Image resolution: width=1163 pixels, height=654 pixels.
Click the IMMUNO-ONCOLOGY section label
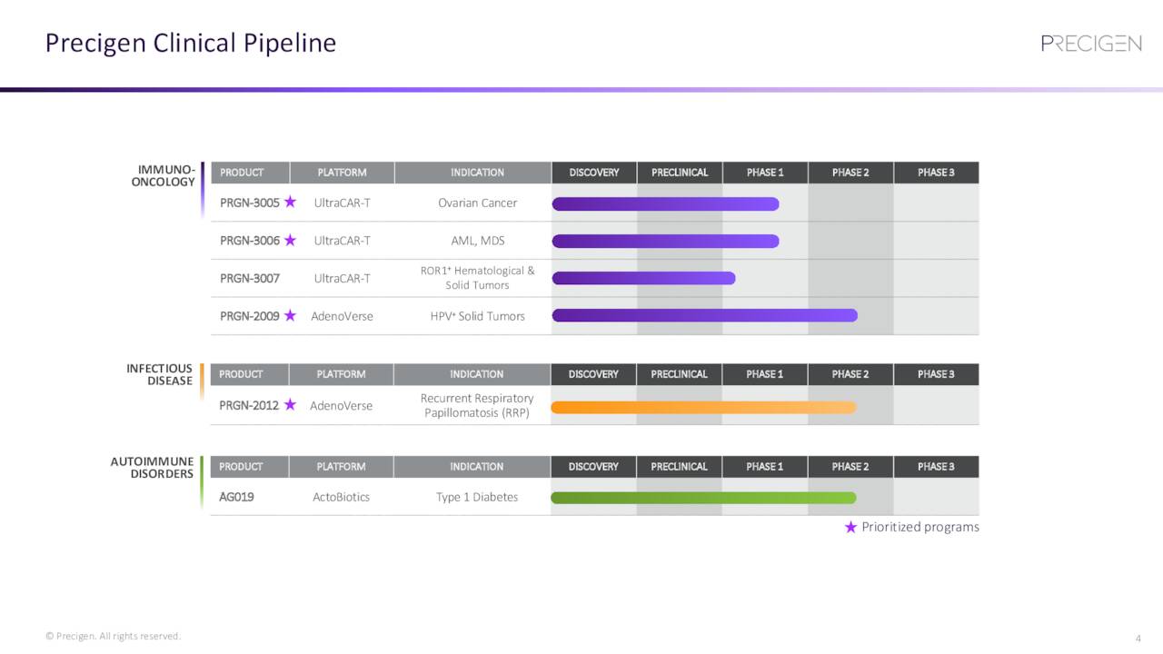pos(165,176)
